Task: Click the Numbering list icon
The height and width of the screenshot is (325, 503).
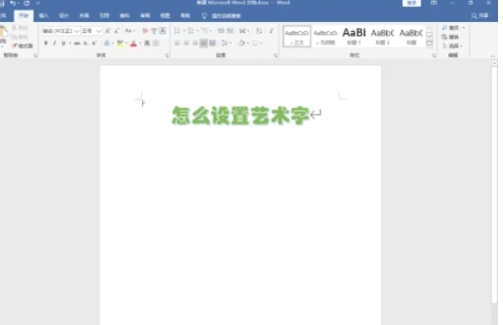Action: coord(191,30)
